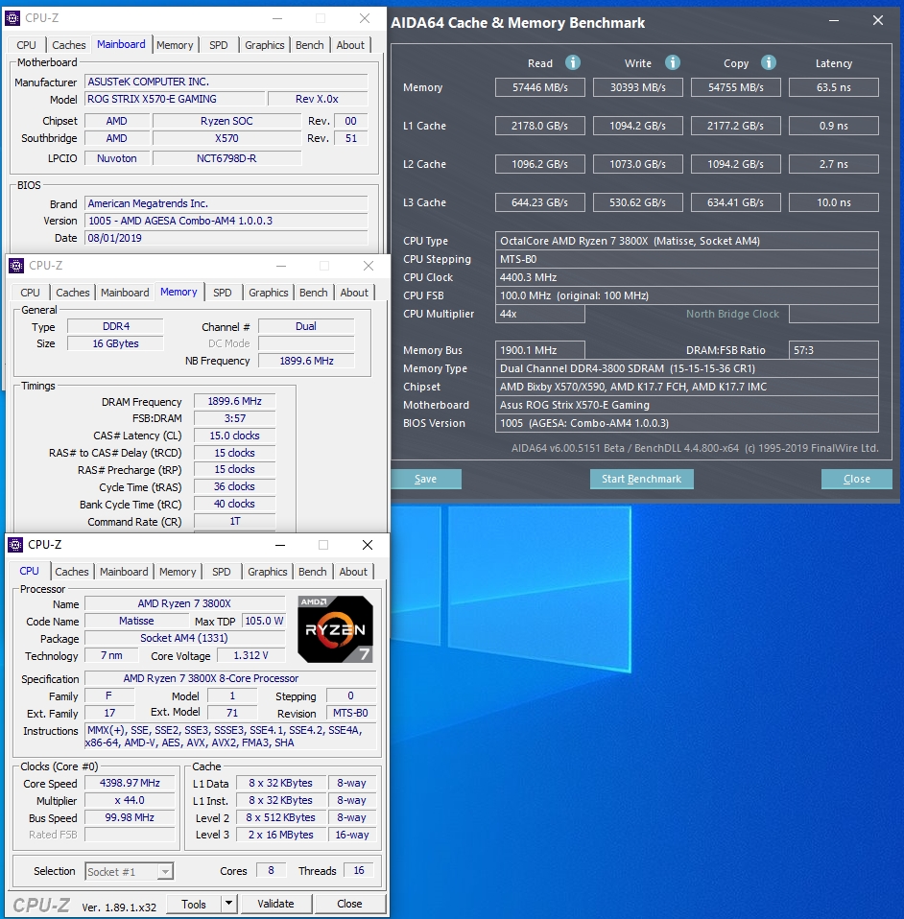Click the CPU-Z app icon in the bottom CPU window title bar
The image size is (904, 919).
pyautogui.click(x=15, y=545)
